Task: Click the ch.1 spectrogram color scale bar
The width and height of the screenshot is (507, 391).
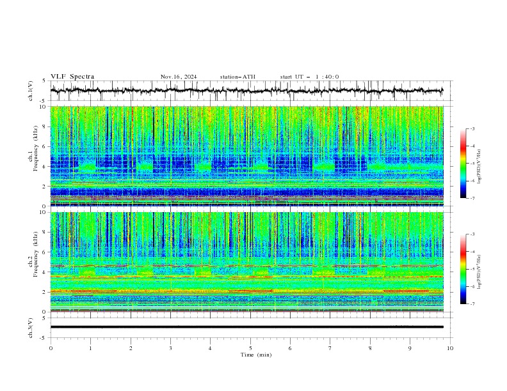Action: pyautogui.click(x=463, y=163)
